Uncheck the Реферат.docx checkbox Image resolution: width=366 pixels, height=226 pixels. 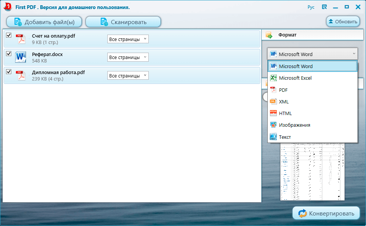(x=9, y=54)
